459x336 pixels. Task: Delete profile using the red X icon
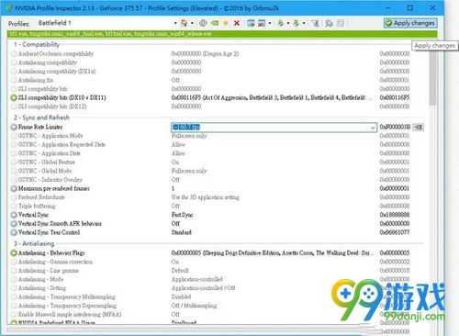[237, 23]
